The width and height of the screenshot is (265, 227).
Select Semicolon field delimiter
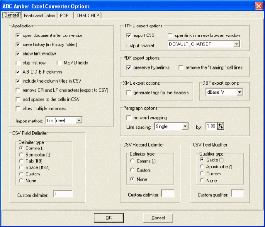[x=21, y=155]
